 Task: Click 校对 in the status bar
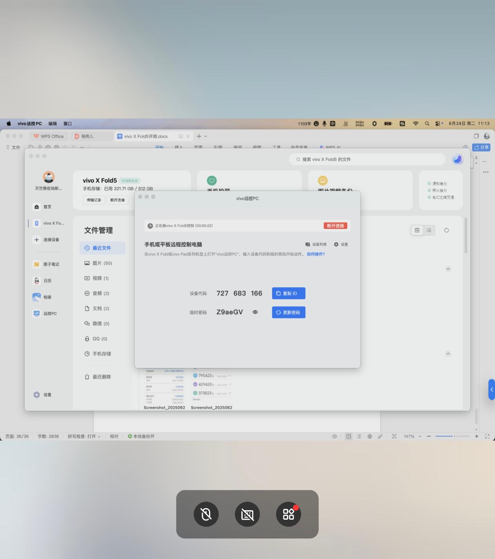click(x=114, y=436)
